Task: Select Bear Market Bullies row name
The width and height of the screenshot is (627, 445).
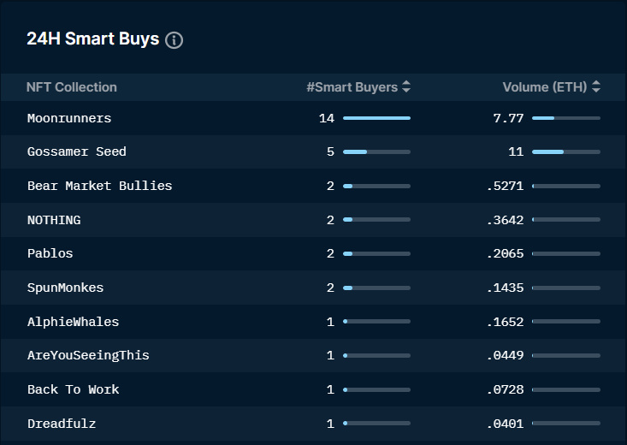Action: 99,186
